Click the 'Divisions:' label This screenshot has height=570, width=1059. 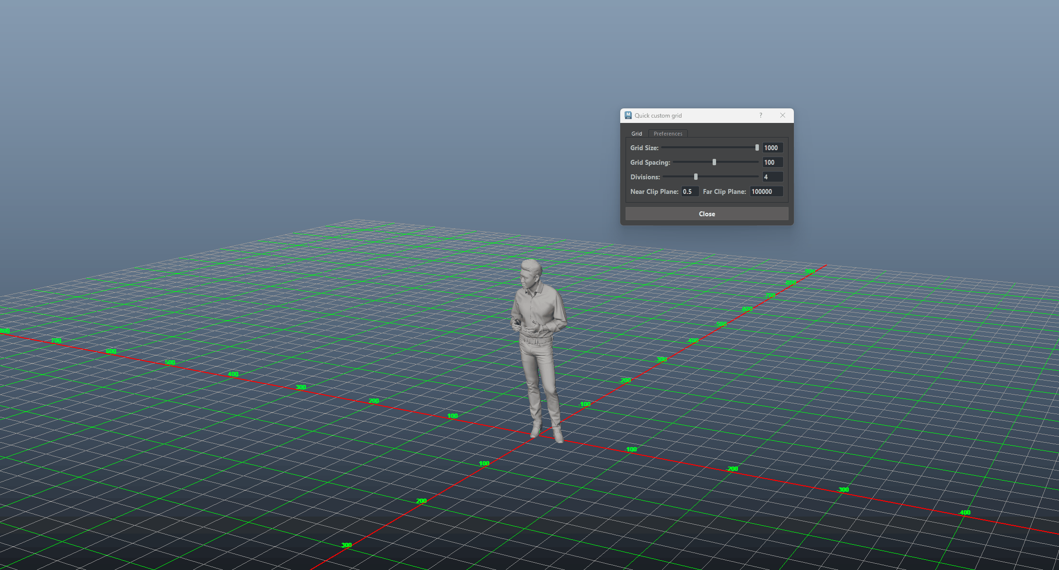tap(645, 177)
